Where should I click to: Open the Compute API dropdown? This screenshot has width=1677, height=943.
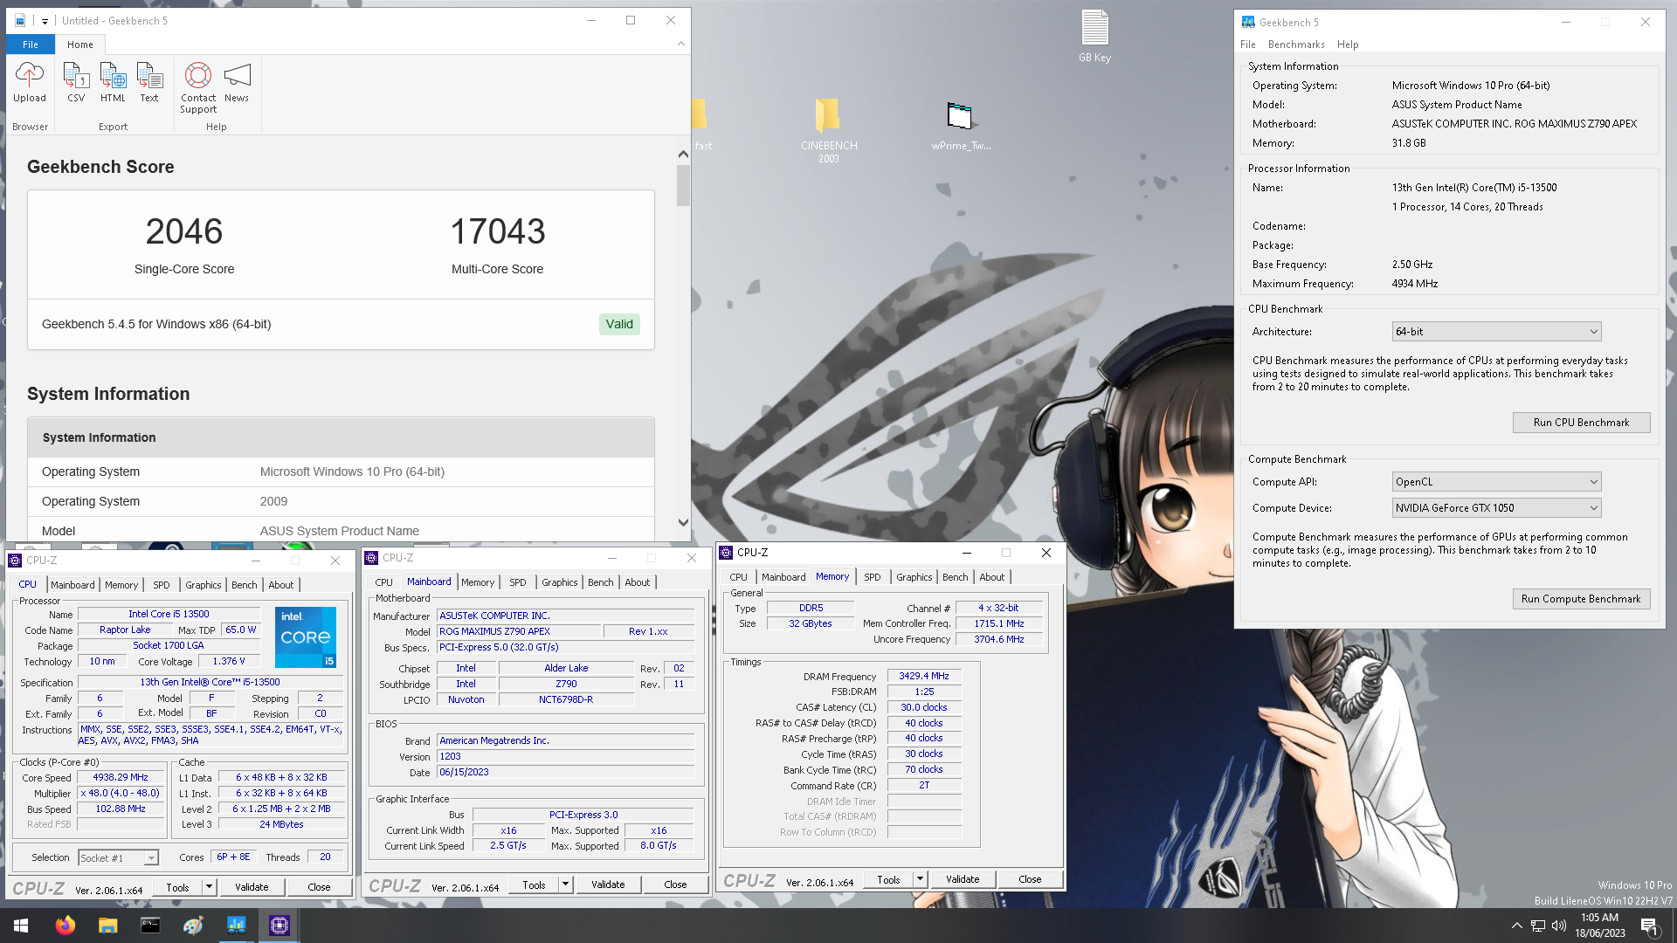[x=1495, y=482]
